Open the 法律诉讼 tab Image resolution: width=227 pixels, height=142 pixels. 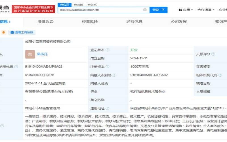coord(45,22)
